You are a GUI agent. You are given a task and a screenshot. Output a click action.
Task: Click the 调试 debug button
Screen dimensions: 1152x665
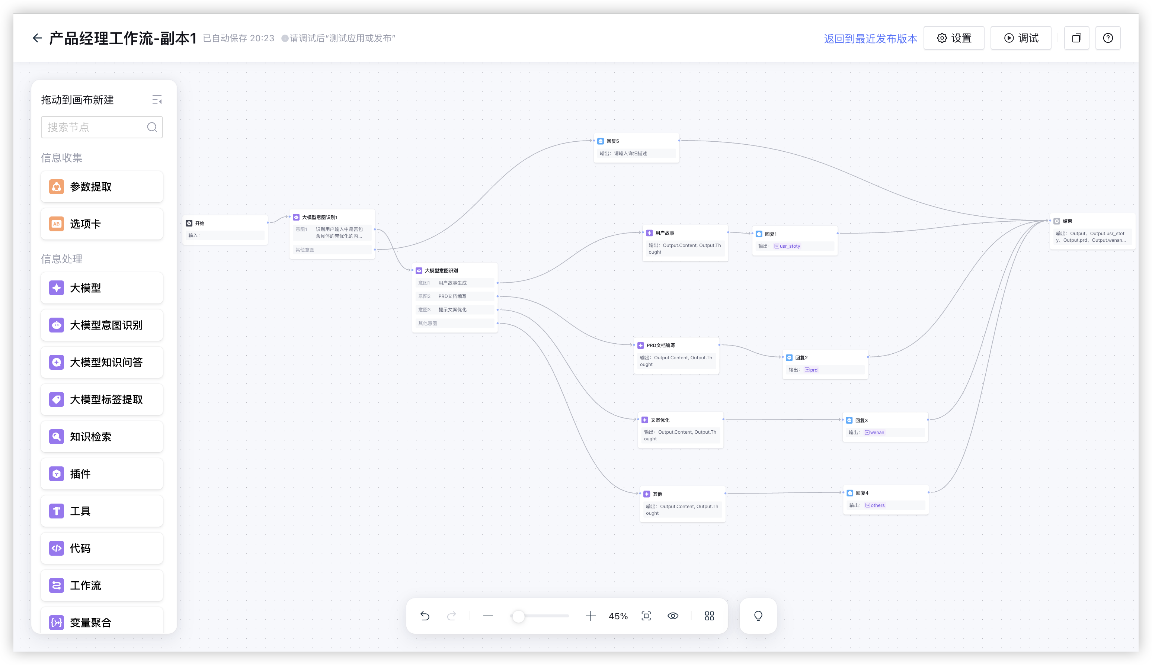[x=1020, y=38]
